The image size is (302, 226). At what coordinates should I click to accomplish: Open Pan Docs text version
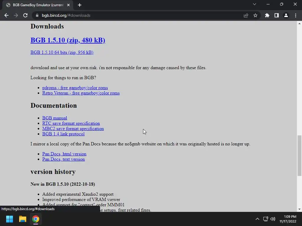(x=64, y=159)
